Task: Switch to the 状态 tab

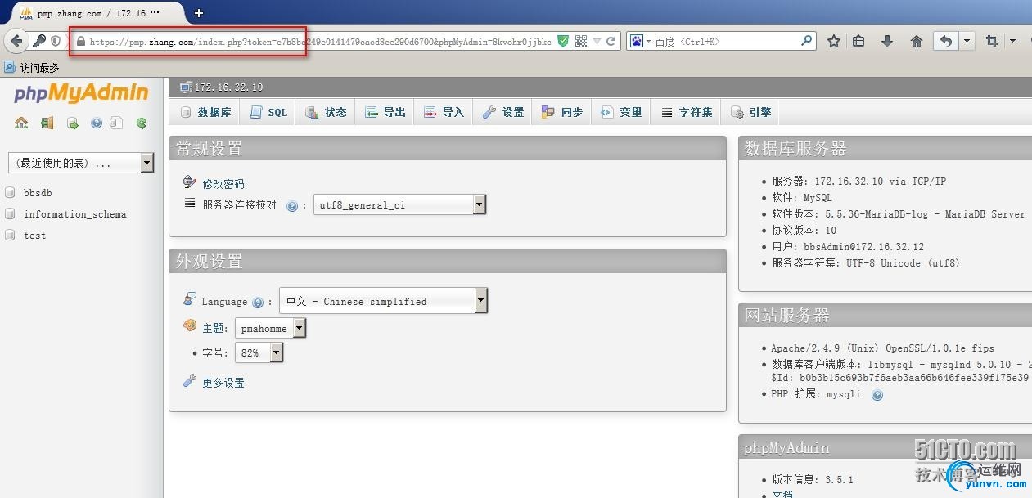Action: pos(326,112)
